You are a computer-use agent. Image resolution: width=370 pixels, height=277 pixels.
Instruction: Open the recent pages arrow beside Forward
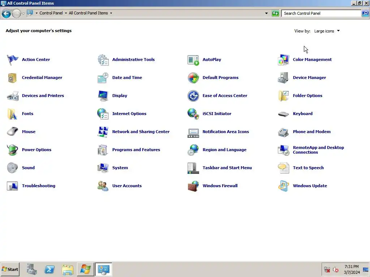pyautogui.click(x=23, y=14)
